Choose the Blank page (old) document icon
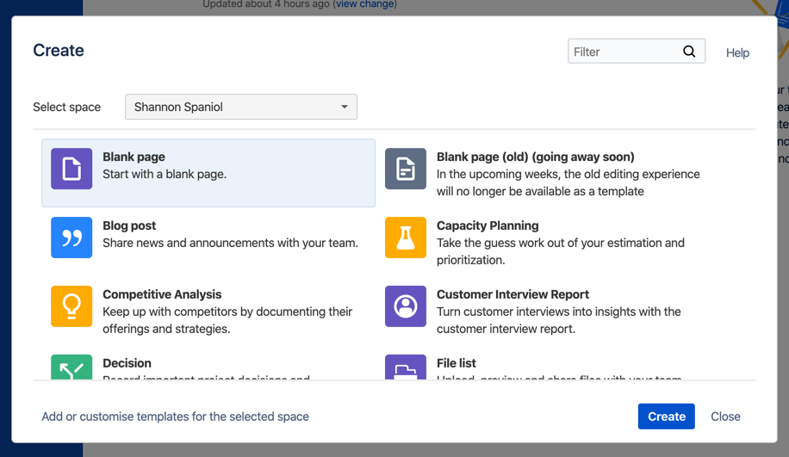789x457 pixels. [x=406, y=169]
